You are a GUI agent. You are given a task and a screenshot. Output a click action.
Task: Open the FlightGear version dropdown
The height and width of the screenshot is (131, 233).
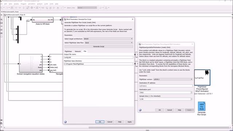click(x=173, y=79)
